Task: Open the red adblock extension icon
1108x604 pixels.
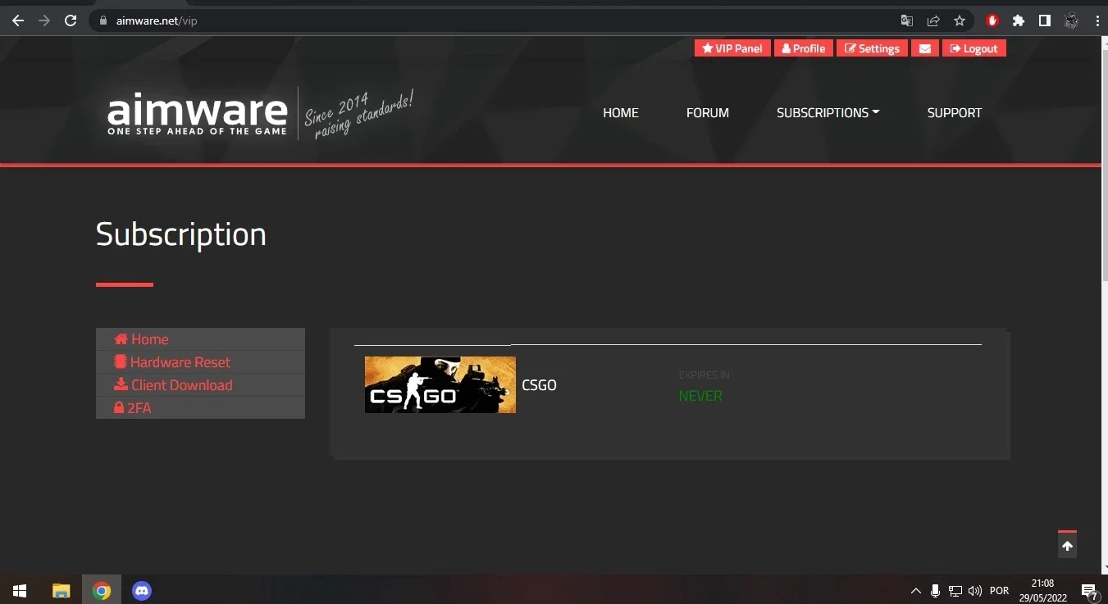Action: pos(992,20)
